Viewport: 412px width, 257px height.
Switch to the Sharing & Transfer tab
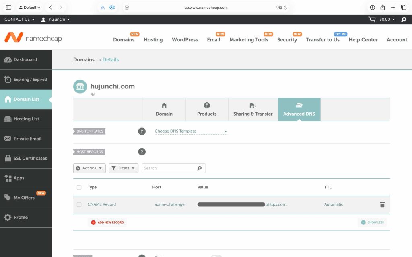coord(253,109)
